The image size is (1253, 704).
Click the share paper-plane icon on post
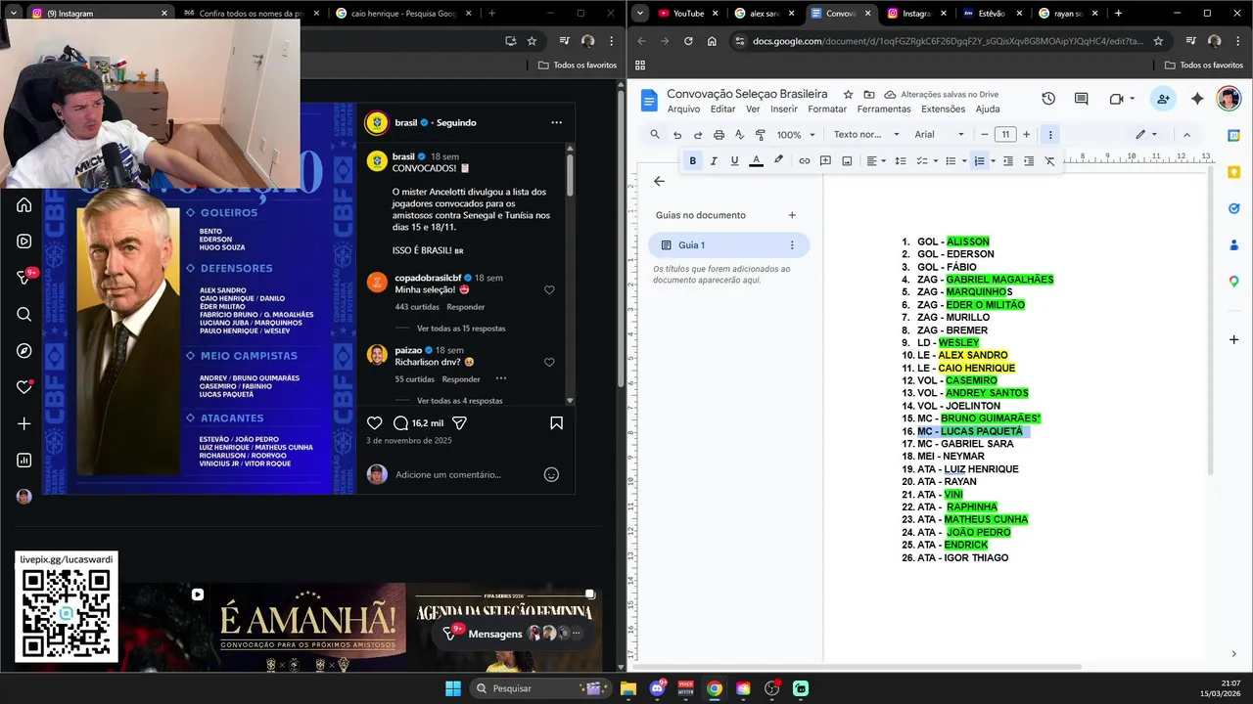point(459,423)
